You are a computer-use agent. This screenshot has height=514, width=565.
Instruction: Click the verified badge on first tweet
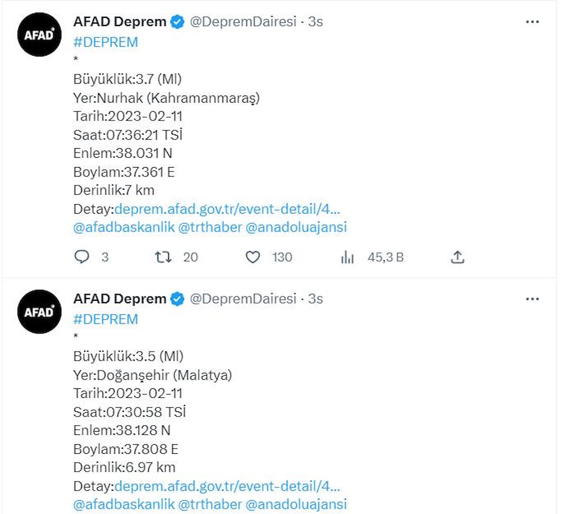pos(177,22)
